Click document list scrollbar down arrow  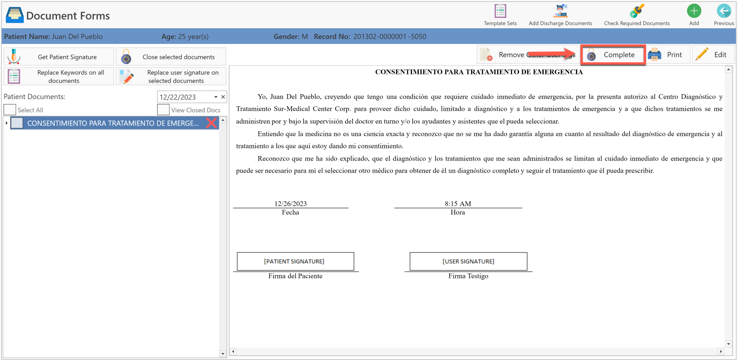coord(223,354)
